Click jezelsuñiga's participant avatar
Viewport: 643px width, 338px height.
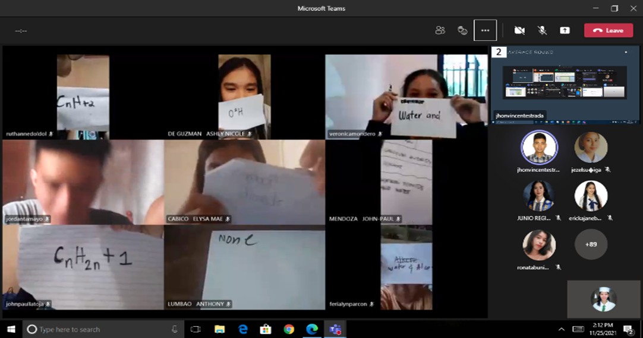click(x=591, y=148)
